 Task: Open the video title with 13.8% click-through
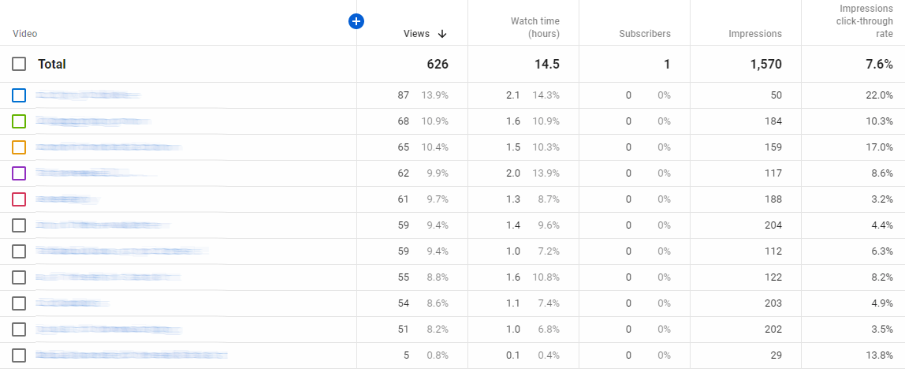coord(131,355)
